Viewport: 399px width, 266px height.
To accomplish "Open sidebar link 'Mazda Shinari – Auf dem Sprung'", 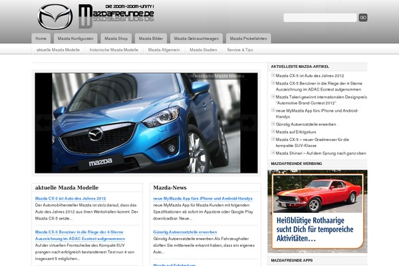I will coord(321,153).
